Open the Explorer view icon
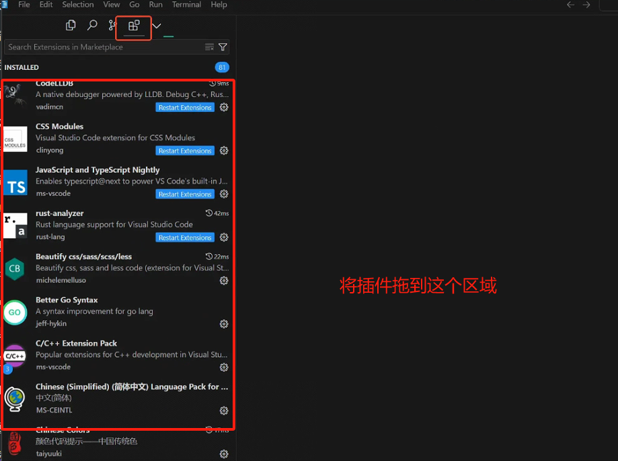 tap(71, 26)
